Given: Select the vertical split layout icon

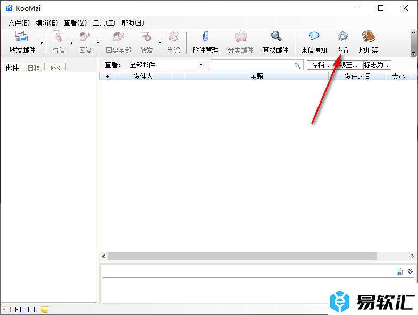Looking at the screenshot, I should (x=20, y=309).
